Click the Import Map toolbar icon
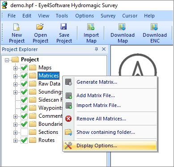 [x=91, y=27]
